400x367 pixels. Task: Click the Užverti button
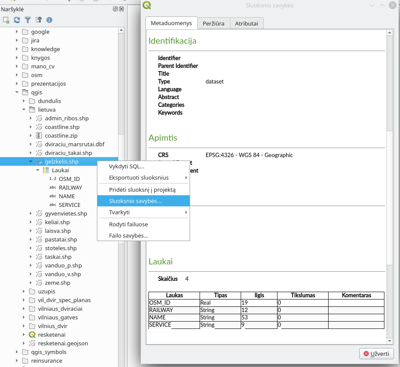coord(376,354)
